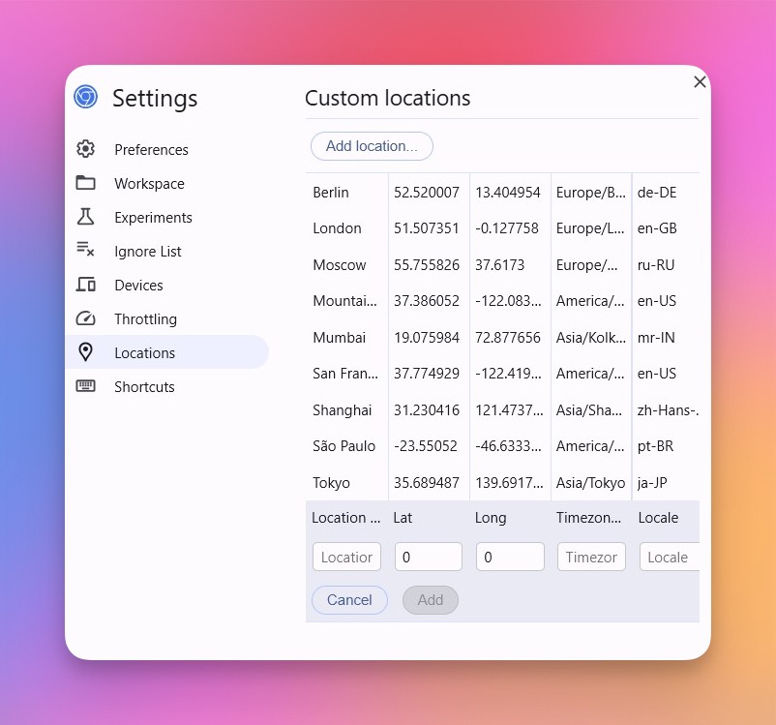The image size is (776, 725).
Task: Open the Shortcuts keyboard icon
Action: tap(85, 386)
